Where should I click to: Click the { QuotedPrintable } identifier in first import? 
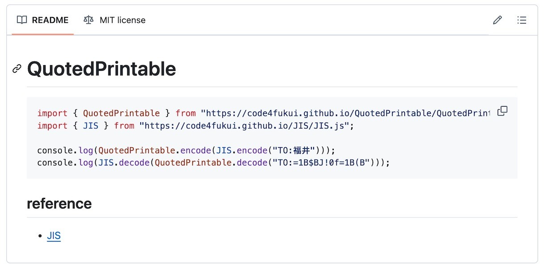[122, 113]
